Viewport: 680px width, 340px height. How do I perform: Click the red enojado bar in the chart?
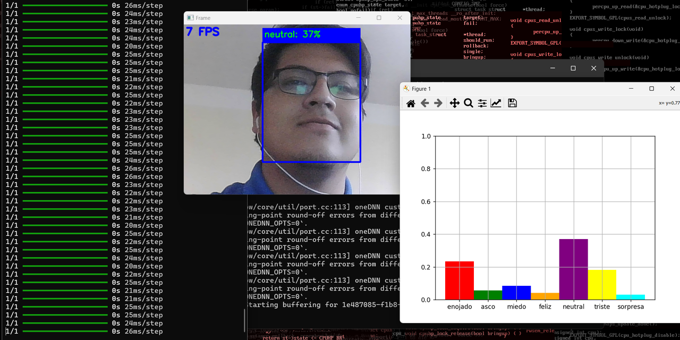(x=460, y=280)
